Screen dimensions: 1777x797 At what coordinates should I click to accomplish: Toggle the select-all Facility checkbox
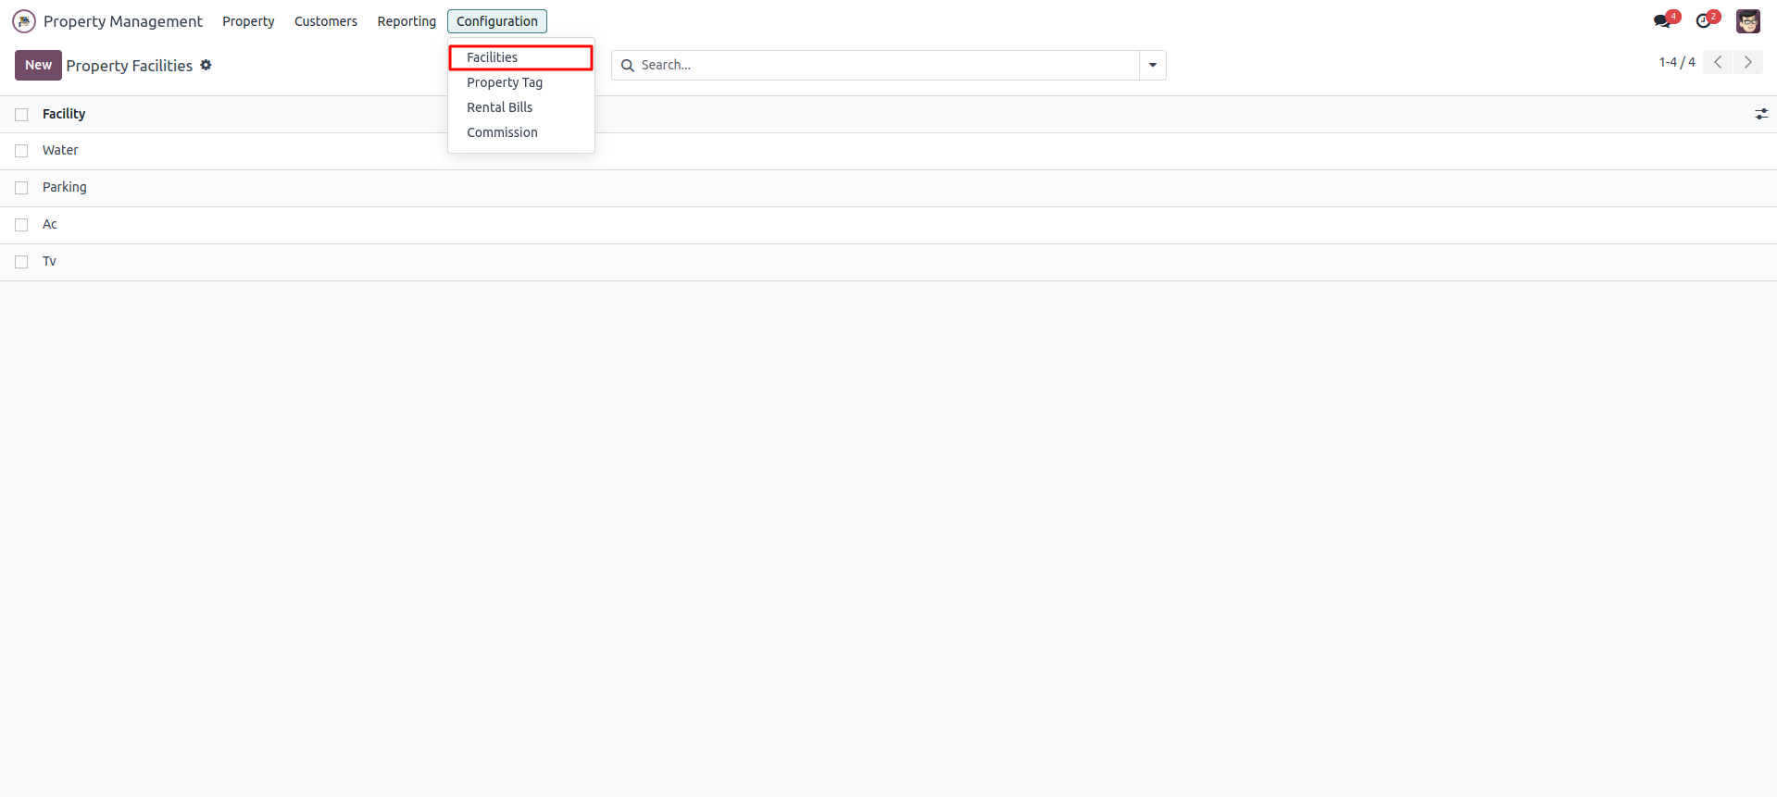tap(21, 115)
